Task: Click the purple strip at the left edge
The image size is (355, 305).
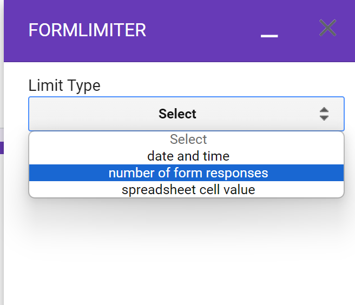Action: tap(2, 147)
